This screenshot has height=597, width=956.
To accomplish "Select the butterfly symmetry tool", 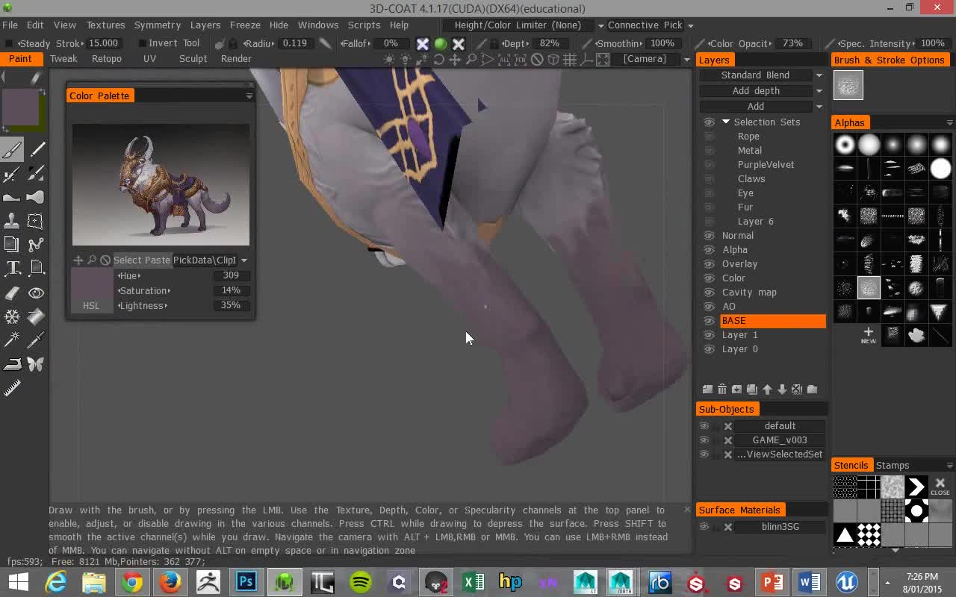I will [x=36, y=364].
